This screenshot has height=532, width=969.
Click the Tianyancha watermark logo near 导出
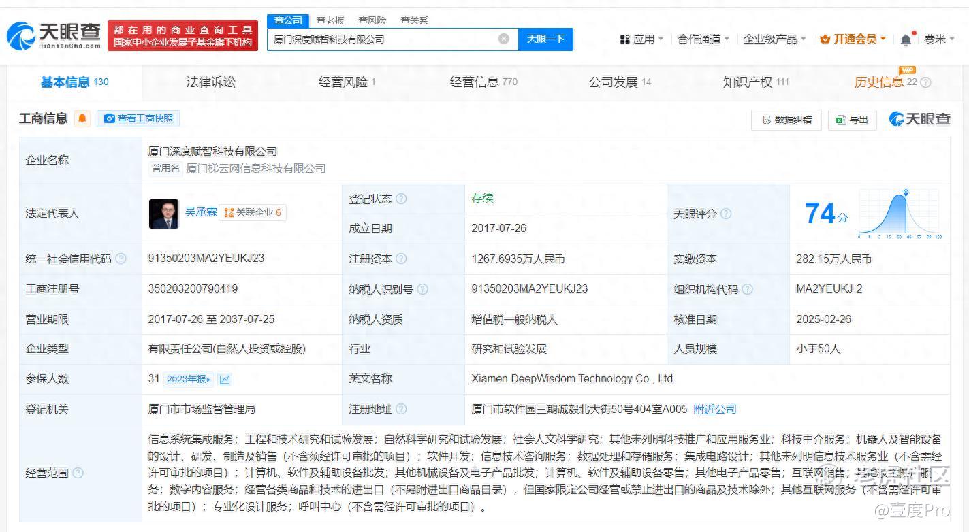[919, 119]
